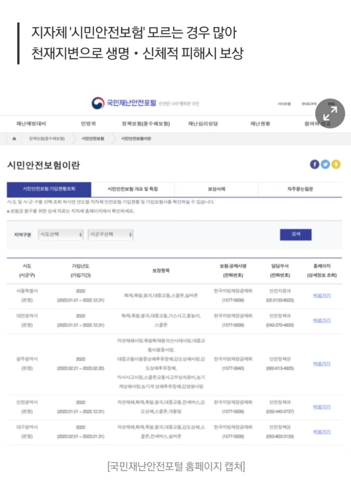This screenshot has width=351, height=484.
Task: Click the home icon in the breadcrumb
Action: (14, 139)
